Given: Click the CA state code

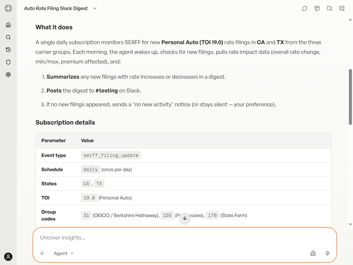Looking at the screenshot, I should [86, 184].
